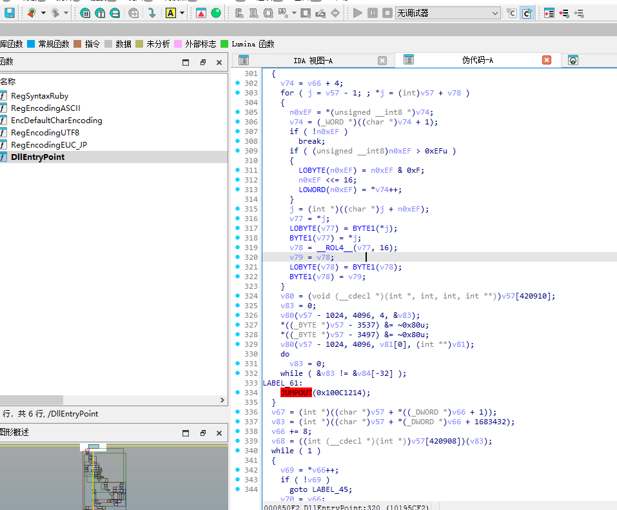
Task: Expand the dropdown arrow beside yellow A icon
Action: 182,13
